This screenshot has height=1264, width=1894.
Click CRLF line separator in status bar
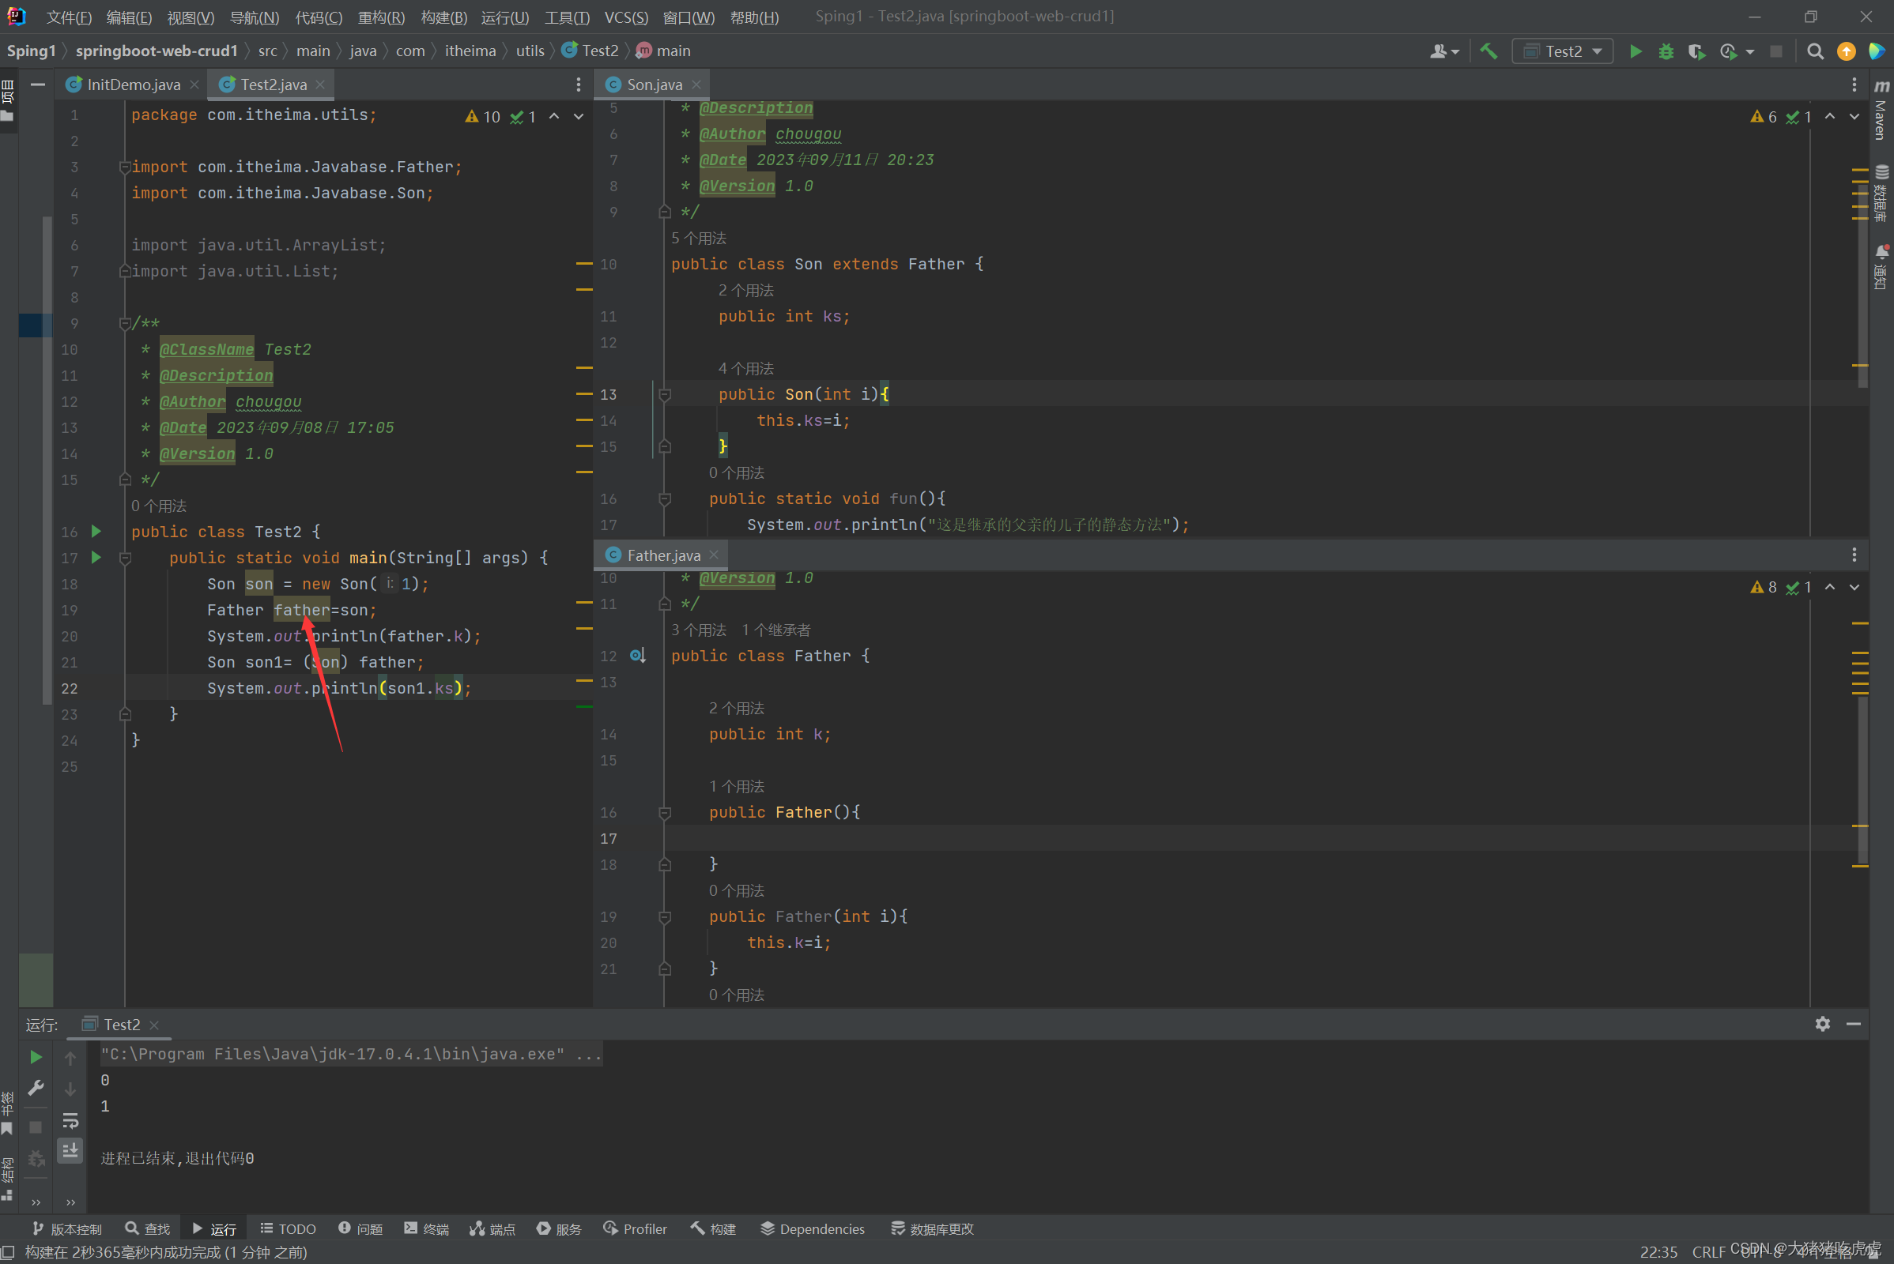coord(1708,1251)
